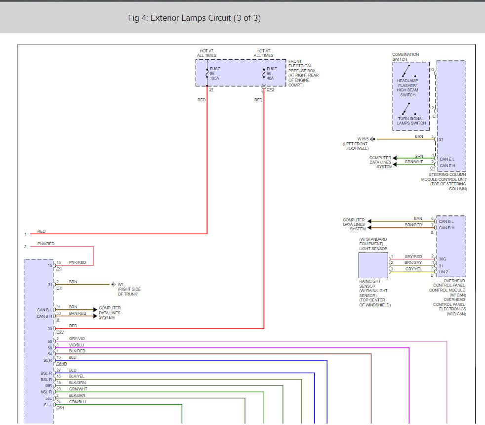485x425 pixels.
Task: Click the GRY/RED wire label
Action: point(413,256)
